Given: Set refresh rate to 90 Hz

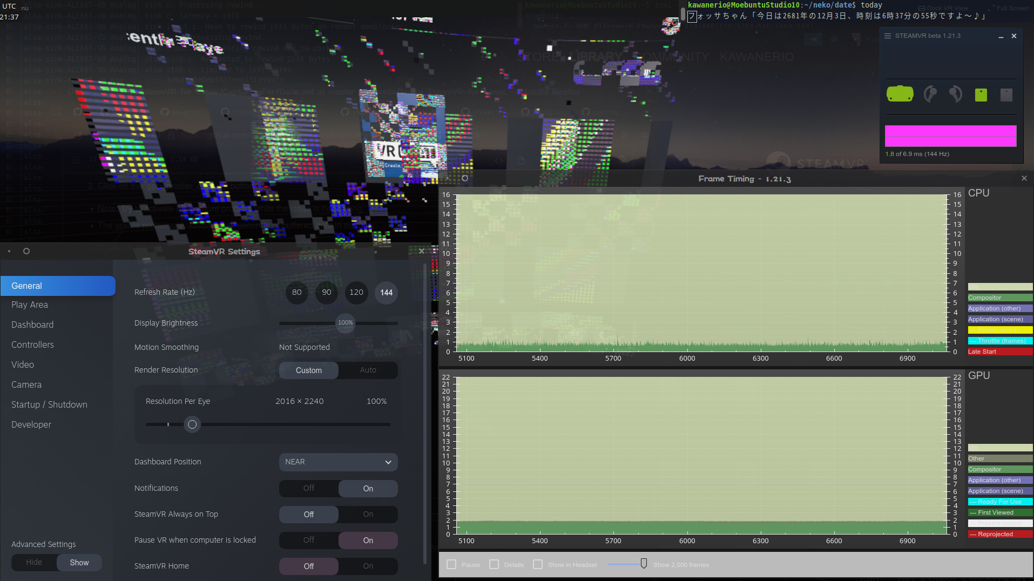Looking at the screenshot, I should (327, 293).
